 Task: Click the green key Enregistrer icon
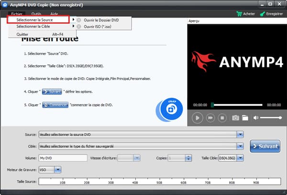(x=263, y=14)
